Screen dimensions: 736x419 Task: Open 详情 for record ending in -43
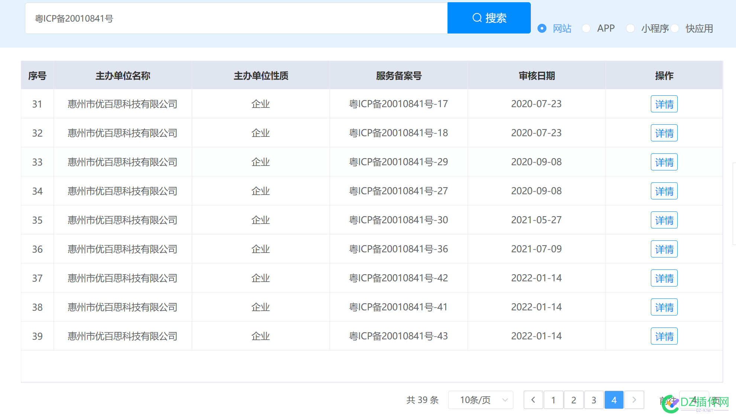(x=664, y=336)
